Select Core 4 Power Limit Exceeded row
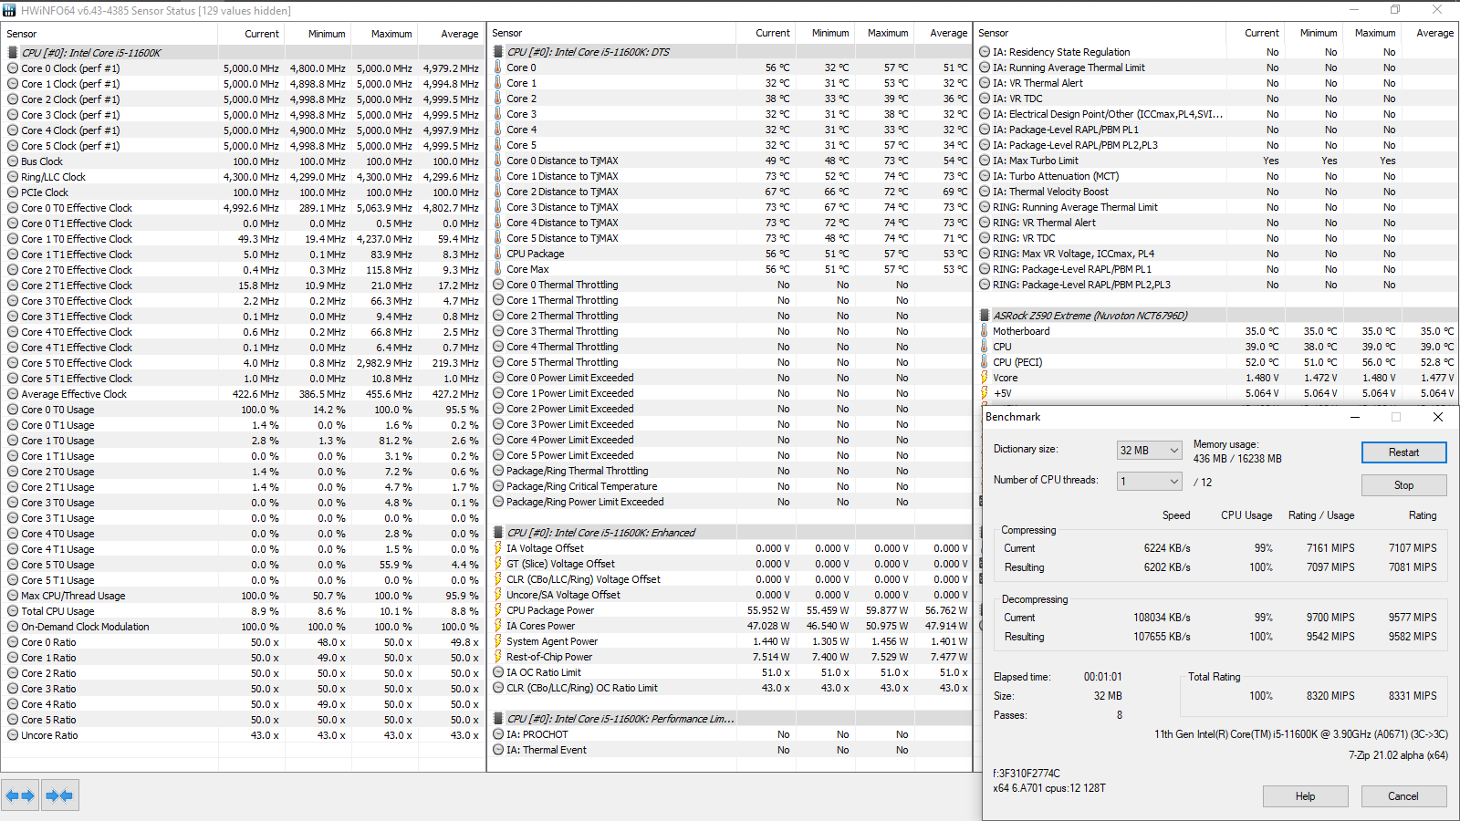 click(731, 440)
